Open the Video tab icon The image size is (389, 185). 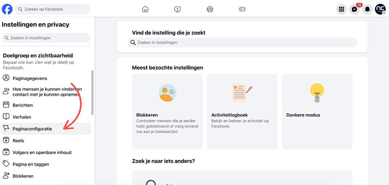click(177, 9)
